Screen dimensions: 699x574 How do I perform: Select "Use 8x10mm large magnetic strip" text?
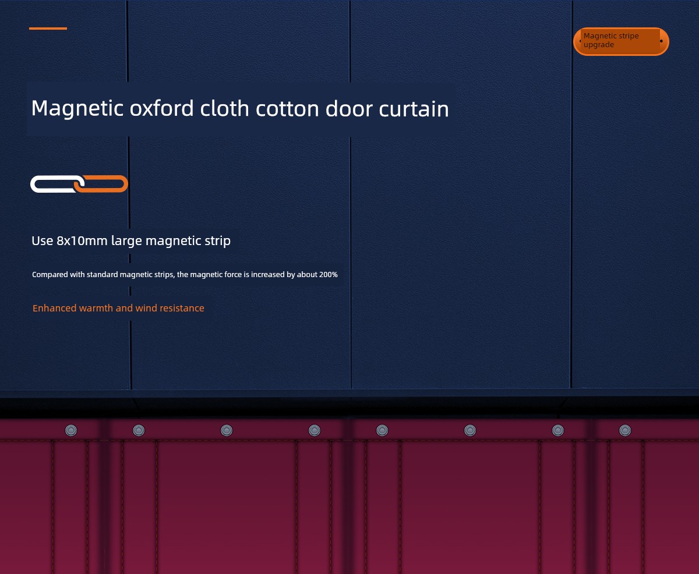click(131, 240)
